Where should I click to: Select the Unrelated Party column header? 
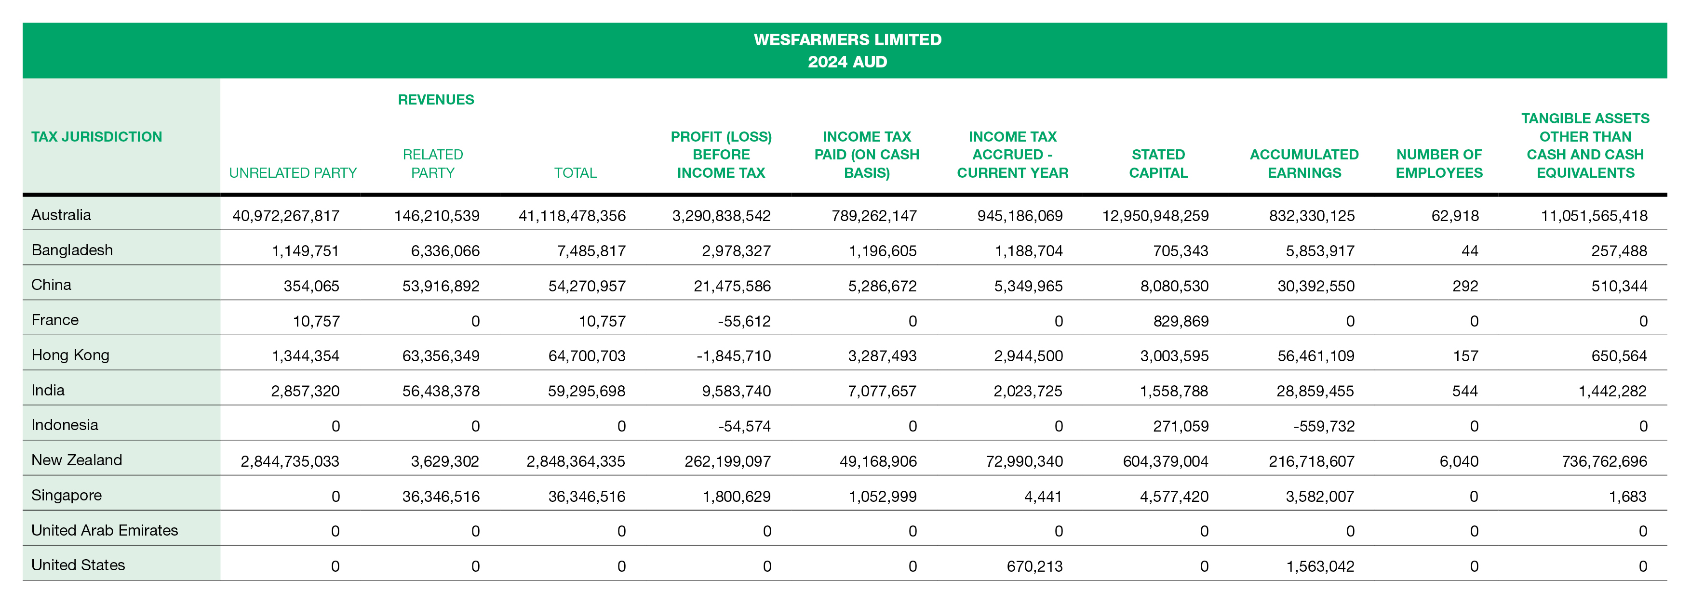click(x=293, y=172)
